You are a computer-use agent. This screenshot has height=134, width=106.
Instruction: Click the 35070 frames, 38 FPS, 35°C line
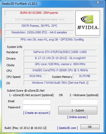tap(39, 26)
